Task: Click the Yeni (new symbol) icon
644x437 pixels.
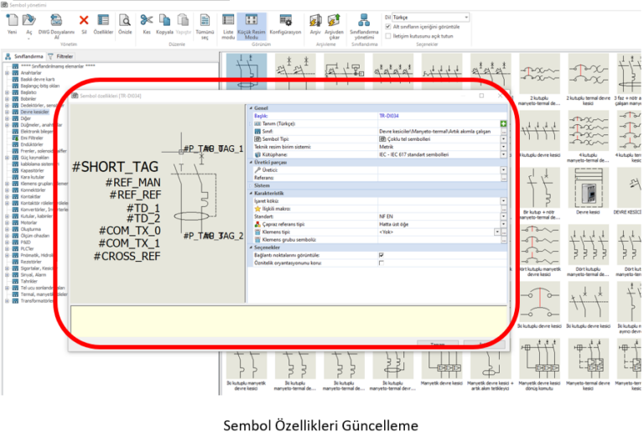Action: tap(12, 20)
